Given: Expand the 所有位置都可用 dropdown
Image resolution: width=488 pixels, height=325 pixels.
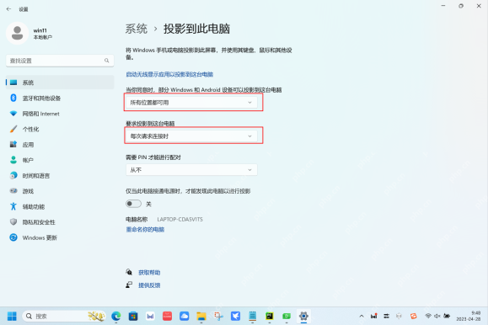Looking at the screenshot, I should (x=191, y=103).
